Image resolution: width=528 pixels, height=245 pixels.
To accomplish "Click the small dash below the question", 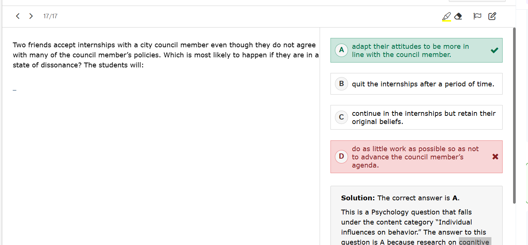I will (x=15, y=90).
